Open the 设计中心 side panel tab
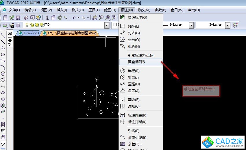 pyautogui.click(x=10, y=39)
